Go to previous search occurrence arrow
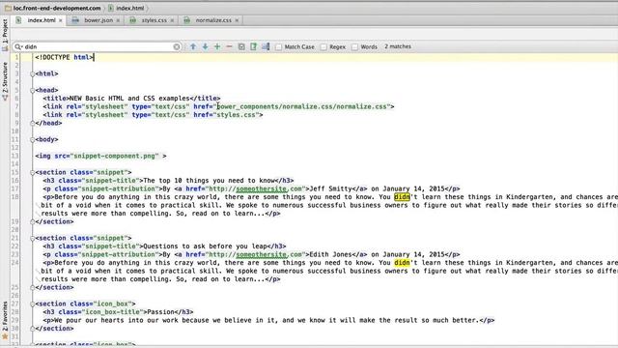This screenshot has width=618, height=348. (x=193, y=46)
